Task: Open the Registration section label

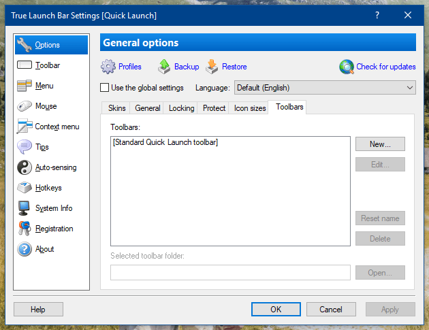Action: 54,229
